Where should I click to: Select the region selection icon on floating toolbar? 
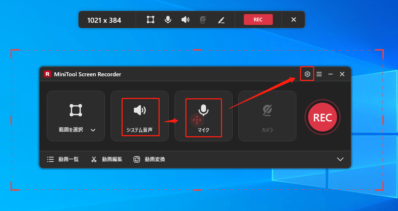[150, 20]
